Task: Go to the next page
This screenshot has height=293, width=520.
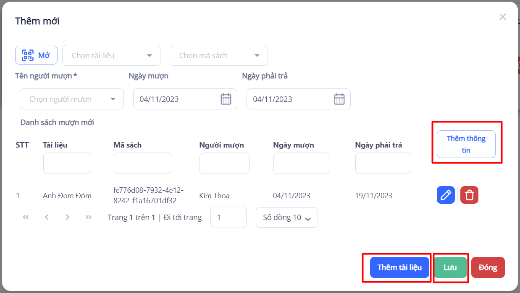Action: 68,217
